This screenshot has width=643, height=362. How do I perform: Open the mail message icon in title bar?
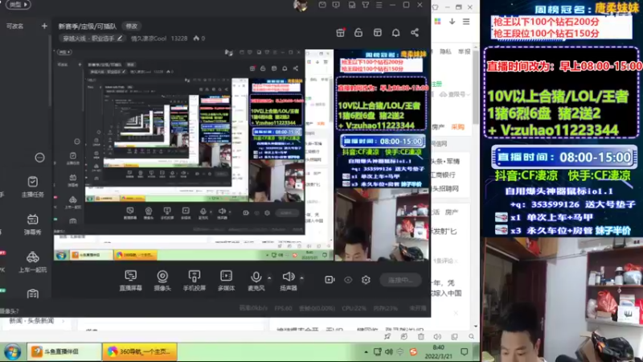click(322, 5)
